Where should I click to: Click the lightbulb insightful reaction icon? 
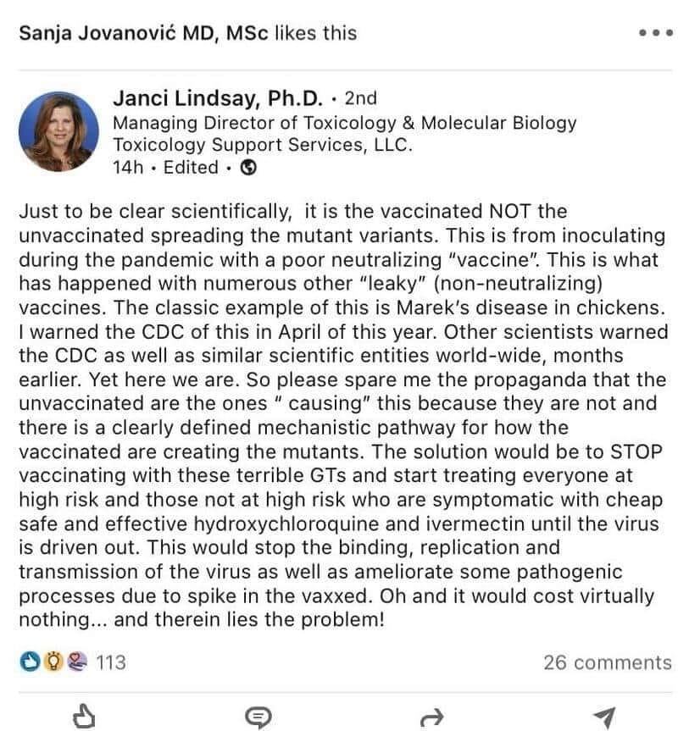pyautogui.click(x=53, y=662)
